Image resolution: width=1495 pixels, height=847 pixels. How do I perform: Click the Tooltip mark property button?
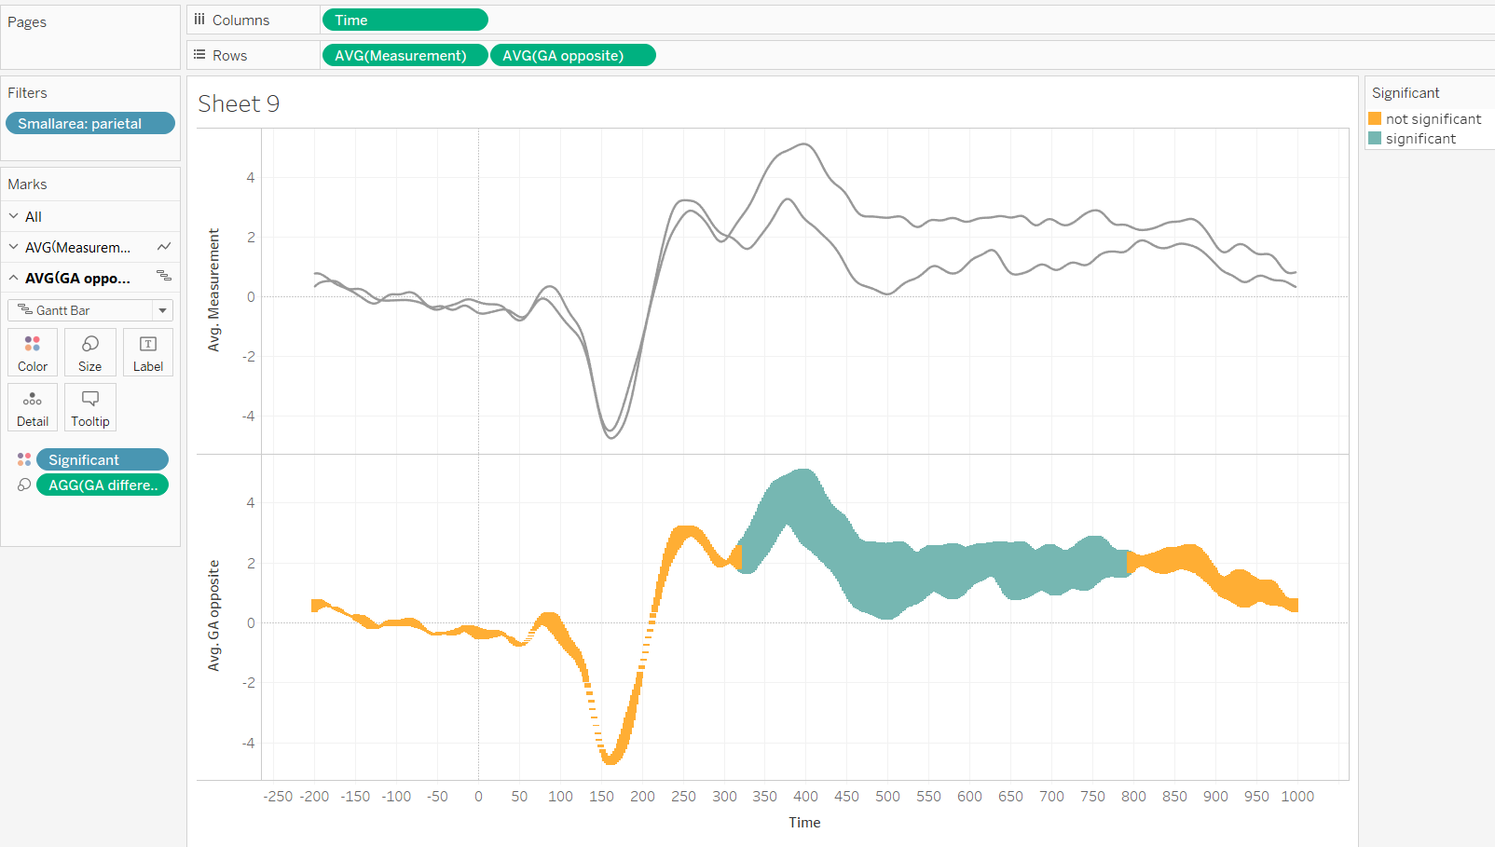click(x=90, y=407)
